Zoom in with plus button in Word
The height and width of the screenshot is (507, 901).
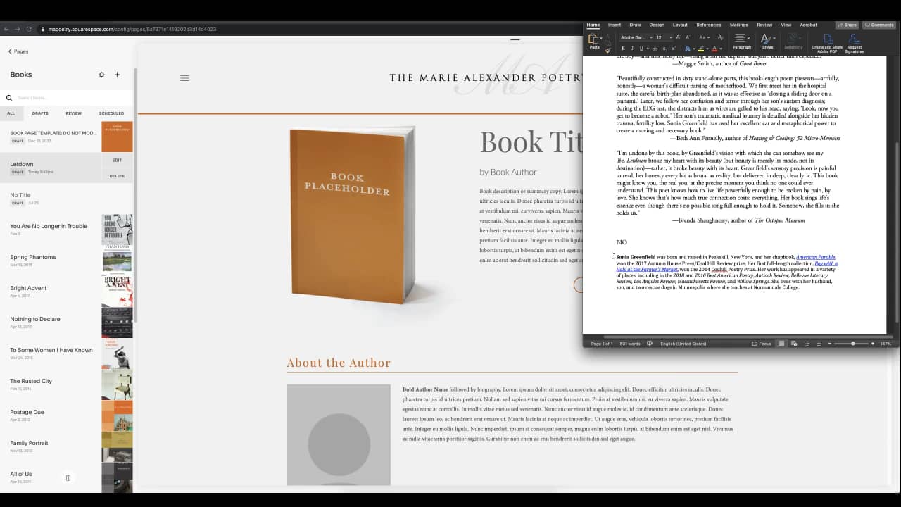tap(873, 344)
